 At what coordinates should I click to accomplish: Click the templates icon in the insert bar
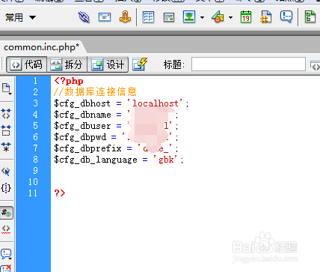click(310, 17)
